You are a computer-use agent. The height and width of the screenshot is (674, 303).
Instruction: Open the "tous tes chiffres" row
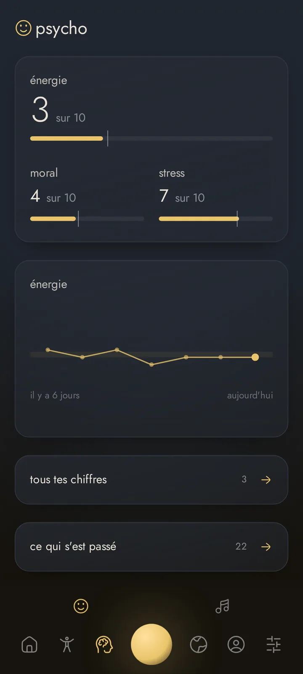[151, 480]
